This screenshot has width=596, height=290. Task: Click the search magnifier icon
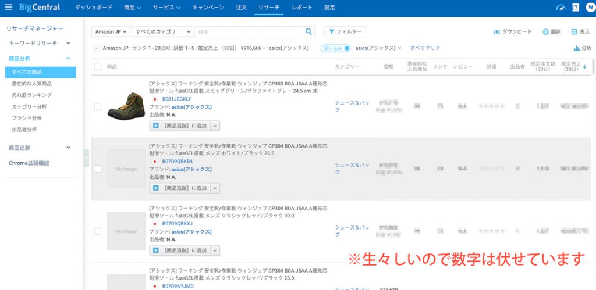309,31
